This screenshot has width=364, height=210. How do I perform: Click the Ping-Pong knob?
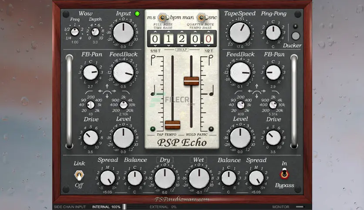[273, 33]
